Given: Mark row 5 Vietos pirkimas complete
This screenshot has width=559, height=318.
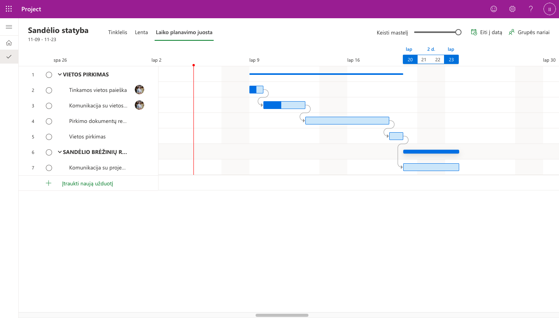Looking at the screenshot, I should (x=49, y=137).
